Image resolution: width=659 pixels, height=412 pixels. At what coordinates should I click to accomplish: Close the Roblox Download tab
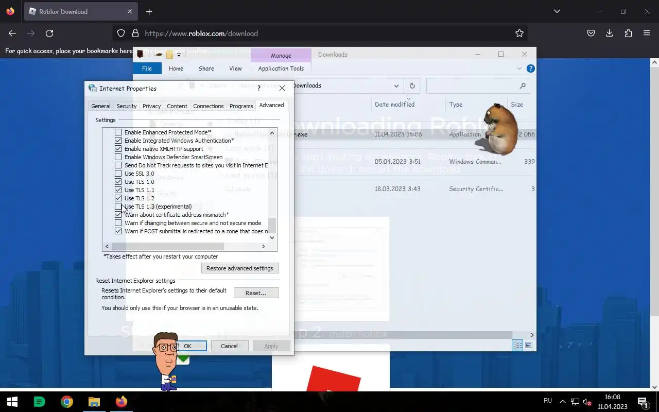pyautogui.click(x=130, y=11)
